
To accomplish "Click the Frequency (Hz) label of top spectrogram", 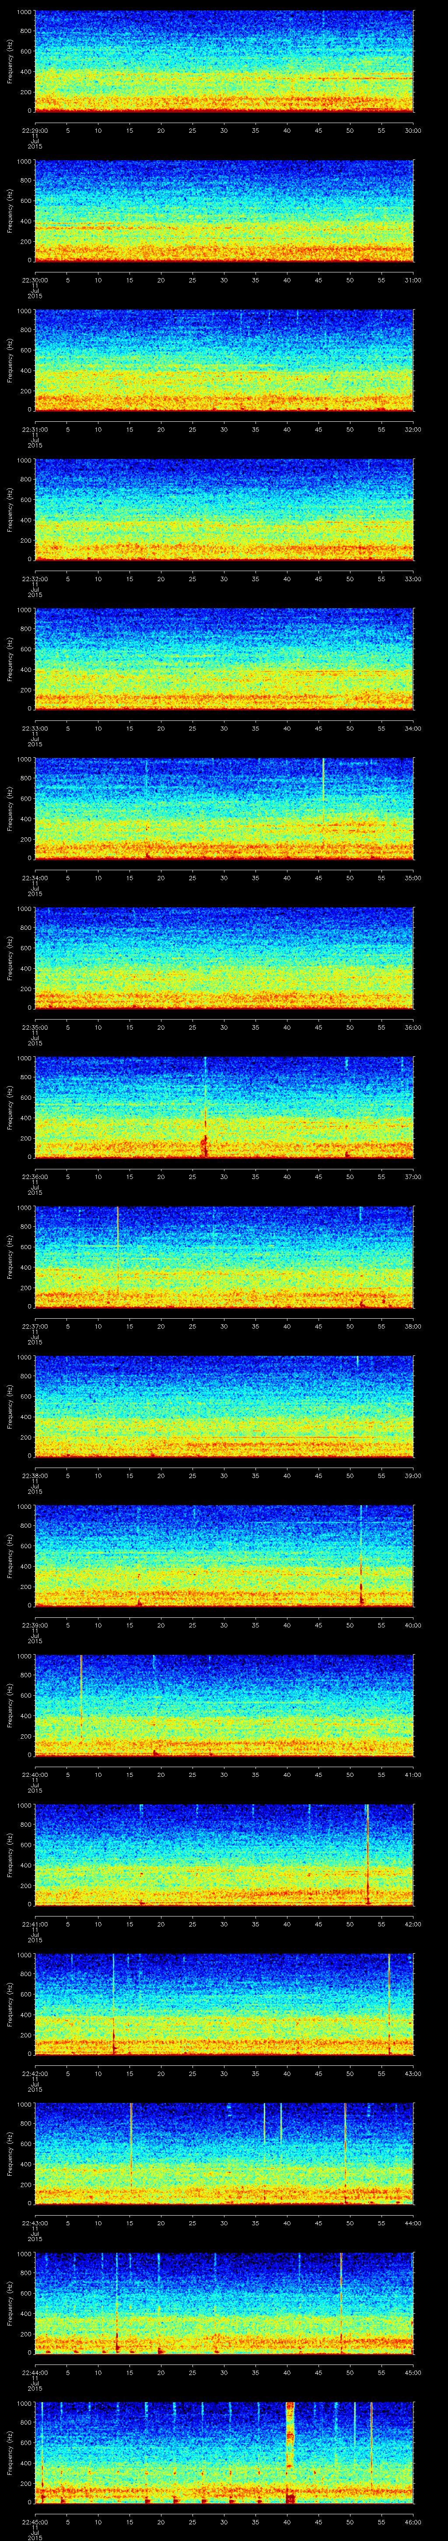I will tap(10, 61).
